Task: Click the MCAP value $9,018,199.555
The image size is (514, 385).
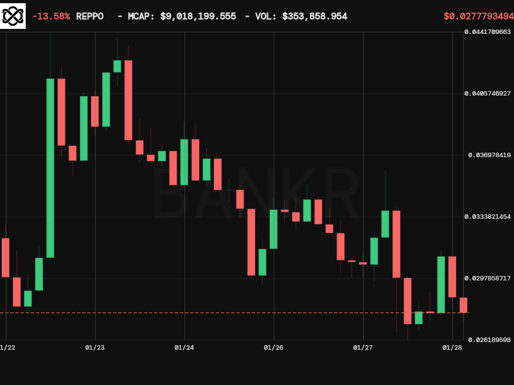Action: tap(198, 17)
